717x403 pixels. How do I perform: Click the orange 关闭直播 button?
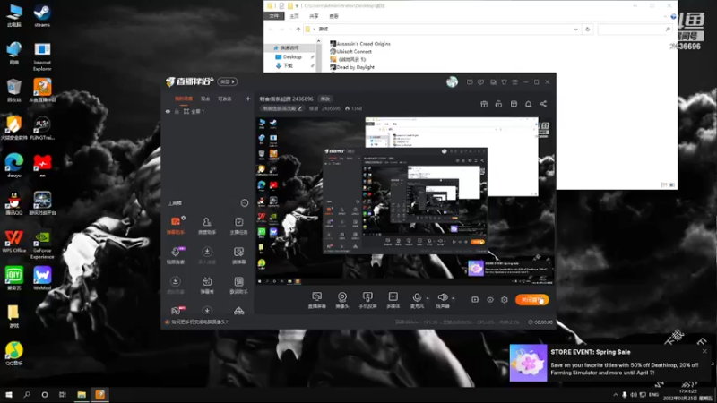coord(531,300)
